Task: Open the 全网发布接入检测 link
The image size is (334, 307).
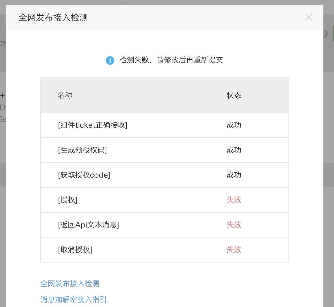Action: point(70,284)
